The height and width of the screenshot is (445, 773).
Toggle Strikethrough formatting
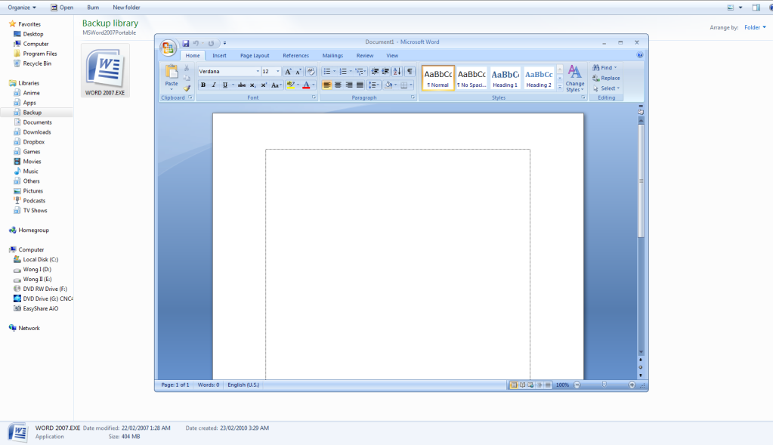[242, 85]
